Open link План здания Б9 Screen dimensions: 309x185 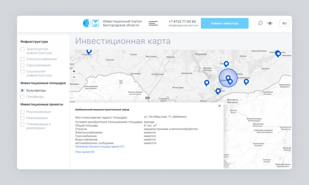[85, 152]
